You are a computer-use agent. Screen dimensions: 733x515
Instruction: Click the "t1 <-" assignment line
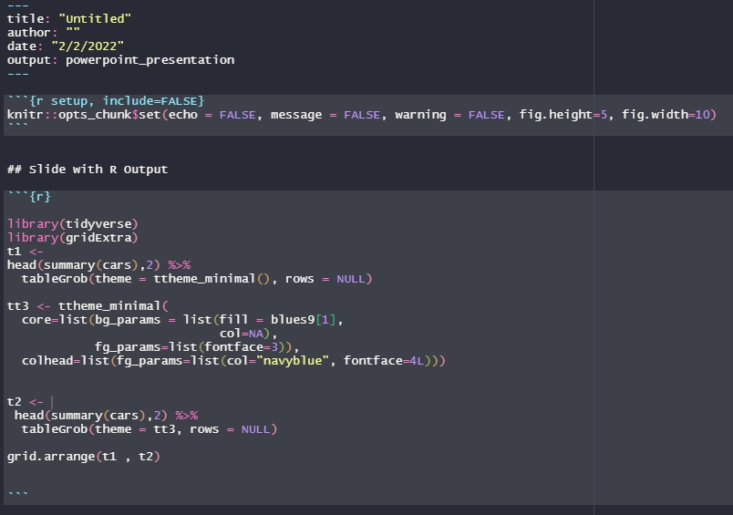tap(26, 252)
